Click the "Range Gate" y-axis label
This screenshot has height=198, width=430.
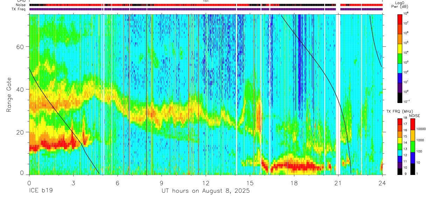coord(9,94)
